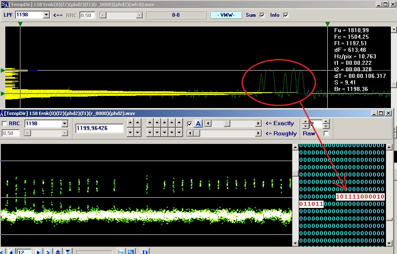Click the up-eject arrow icon in bottom toolbar
This screenshot has height=254, width=397.
58,252
